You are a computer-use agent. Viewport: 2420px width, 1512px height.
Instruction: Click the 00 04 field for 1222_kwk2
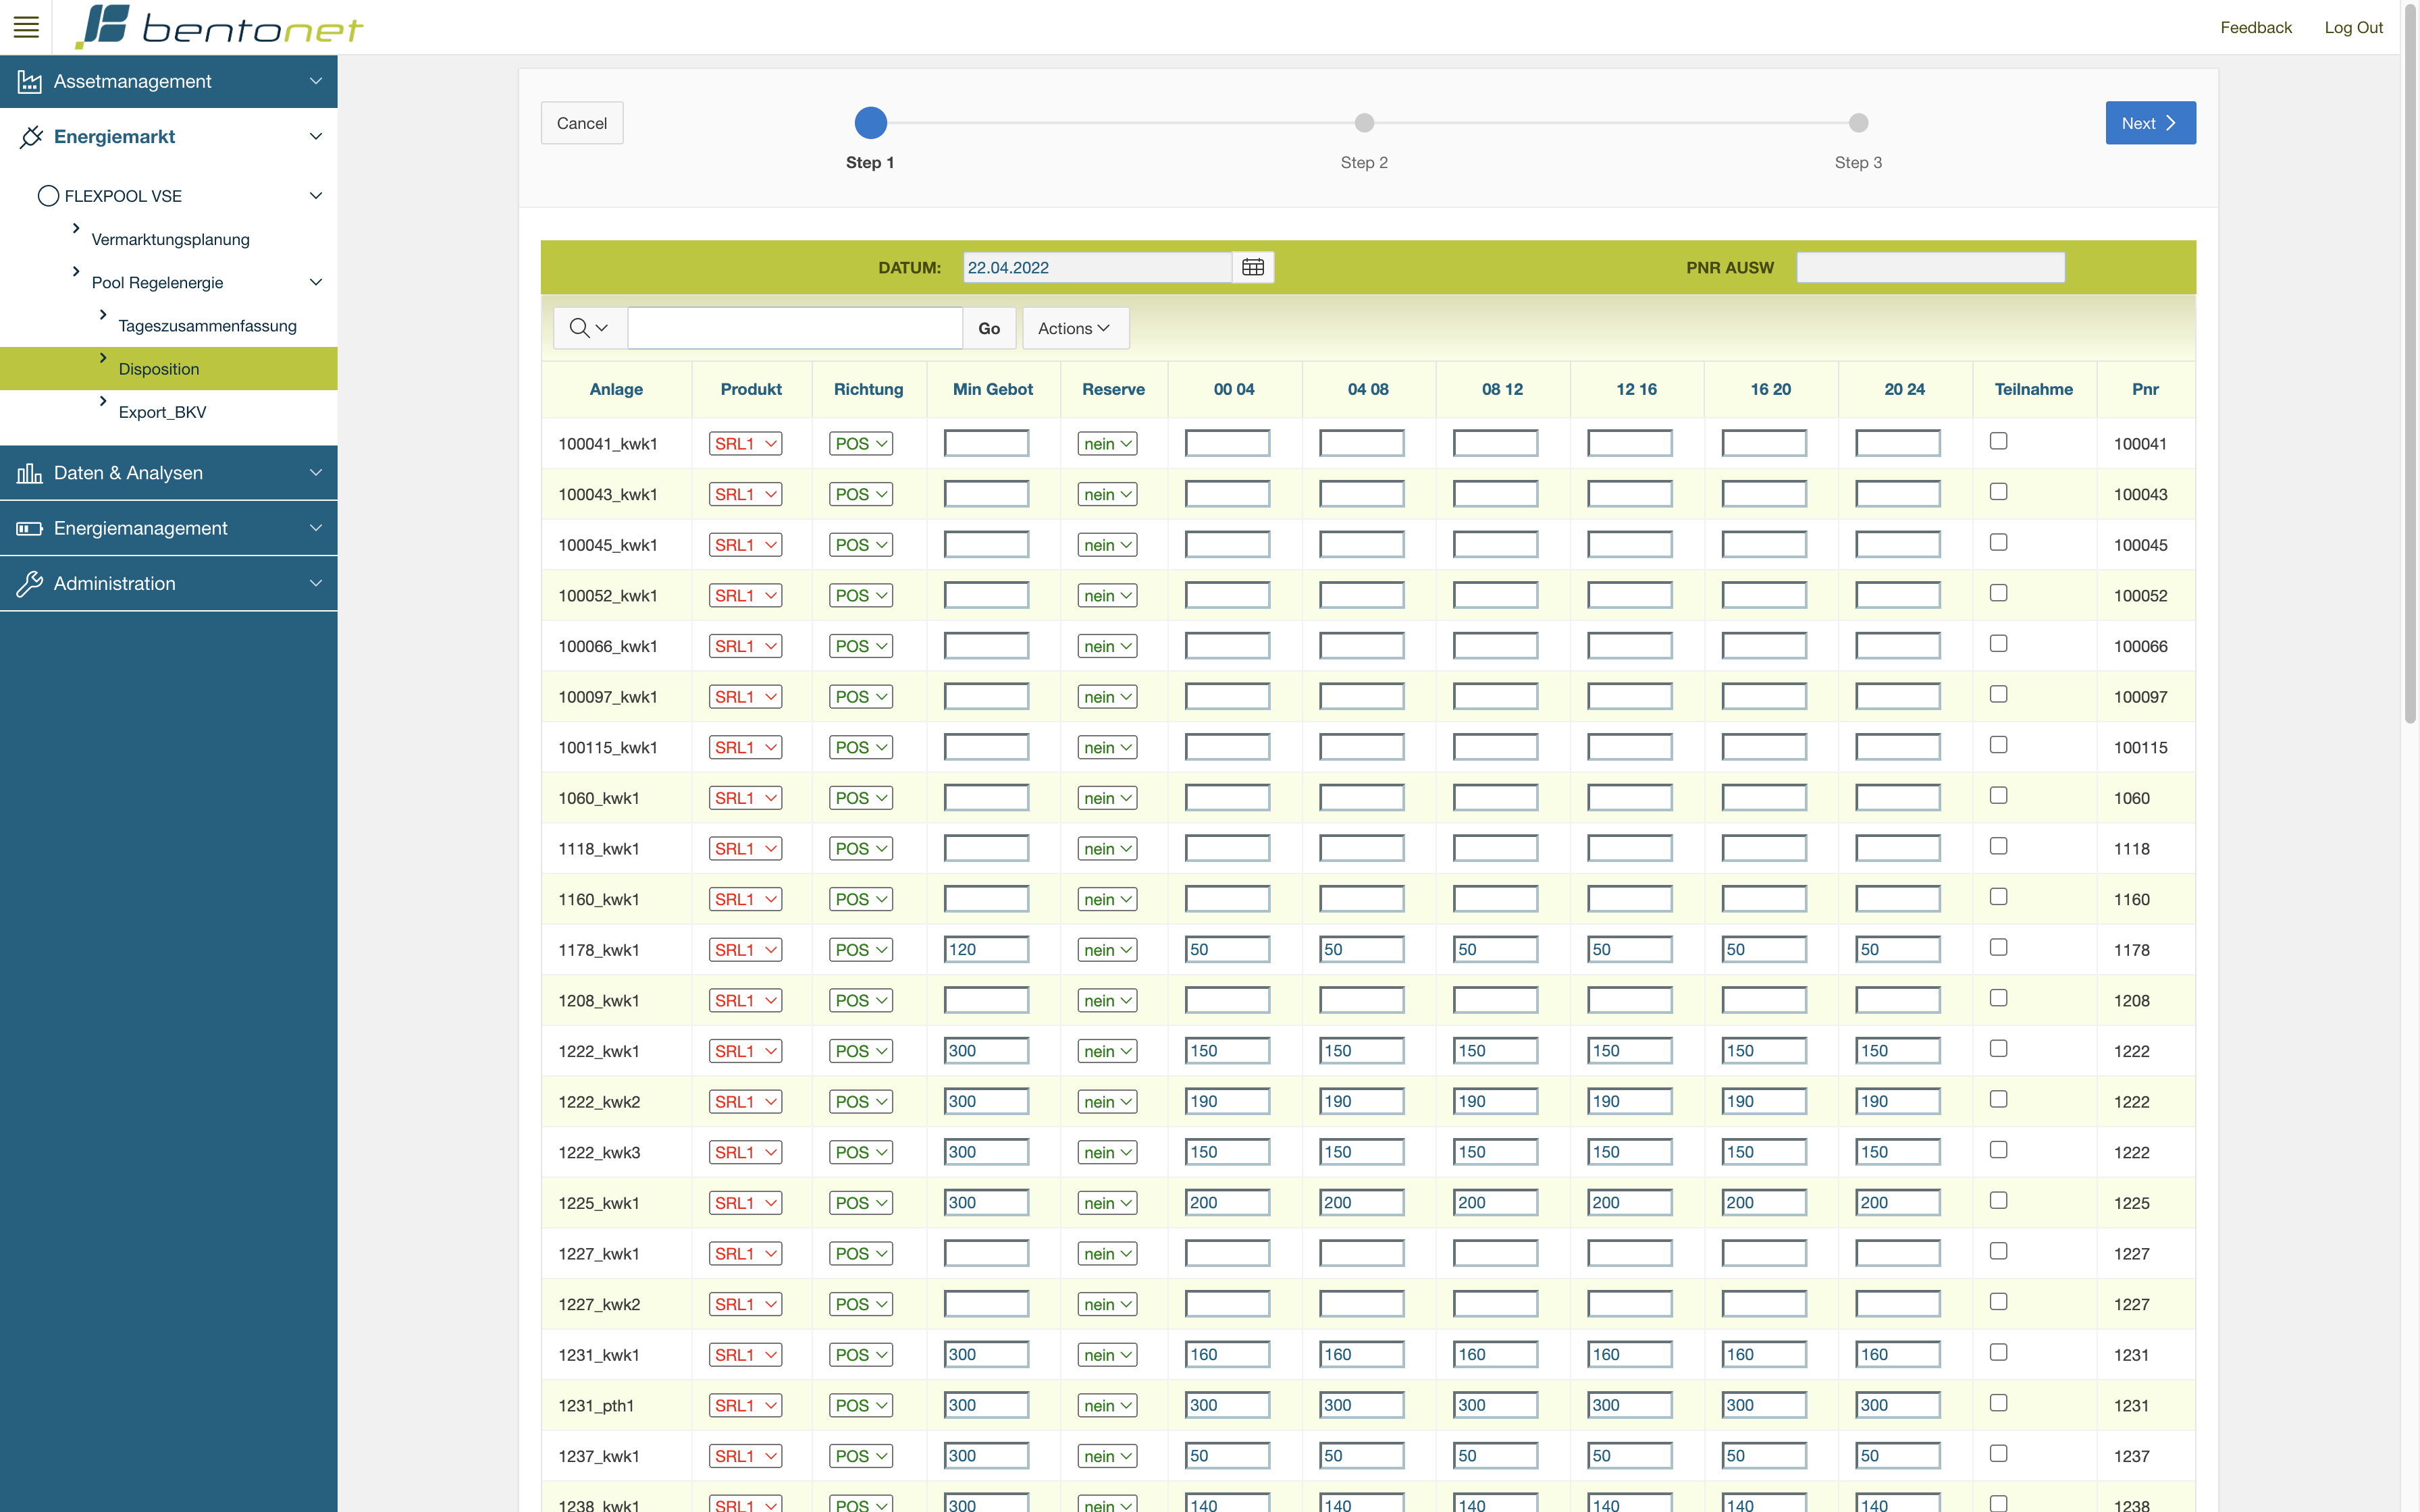(1227, 1101)
